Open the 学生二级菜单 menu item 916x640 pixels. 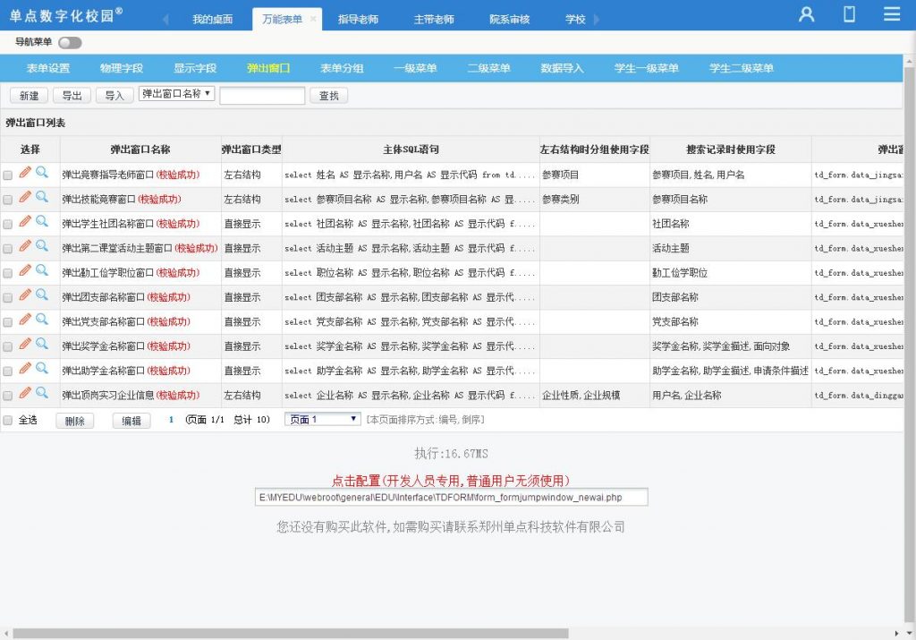[x=742, y=68]
